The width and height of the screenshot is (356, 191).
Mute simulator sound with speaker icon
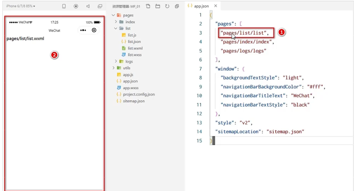[x=88, y=6]
